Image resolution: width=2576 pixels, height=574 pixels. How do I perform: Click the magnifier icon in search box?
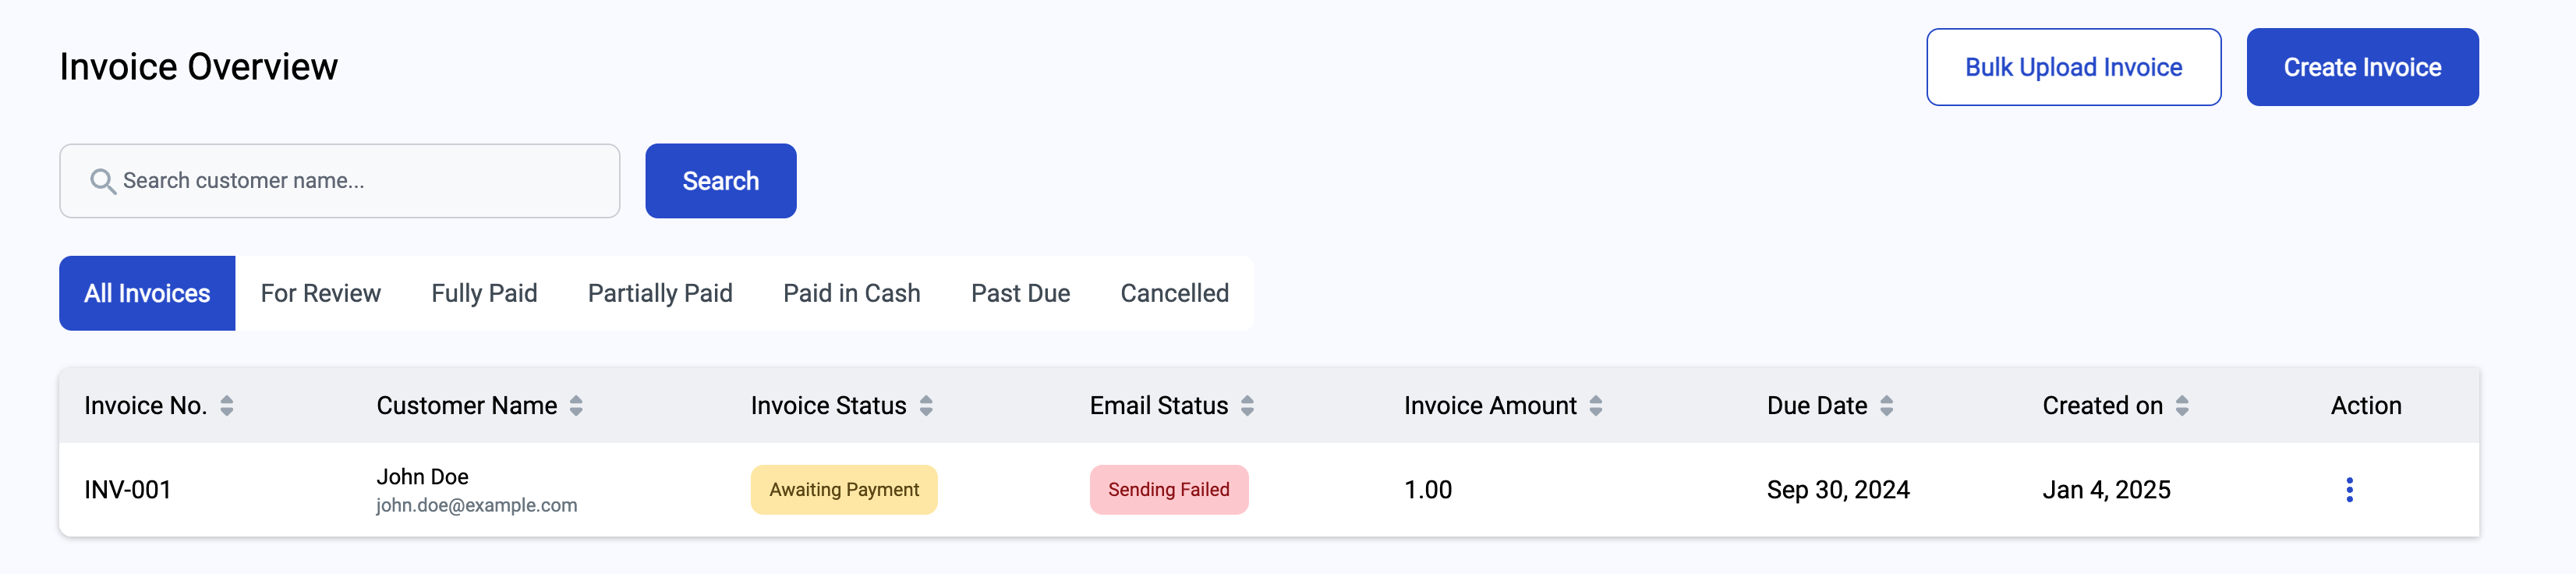[102, 181]
